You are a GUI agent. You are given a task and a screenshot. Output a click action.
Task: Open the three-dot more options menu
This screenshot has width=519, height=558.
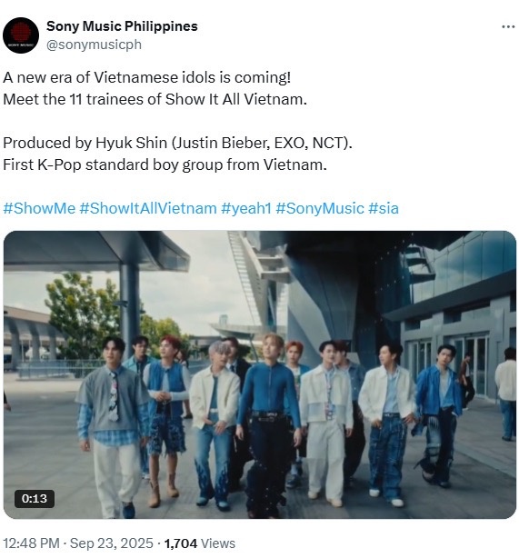[x=508, y=26]
